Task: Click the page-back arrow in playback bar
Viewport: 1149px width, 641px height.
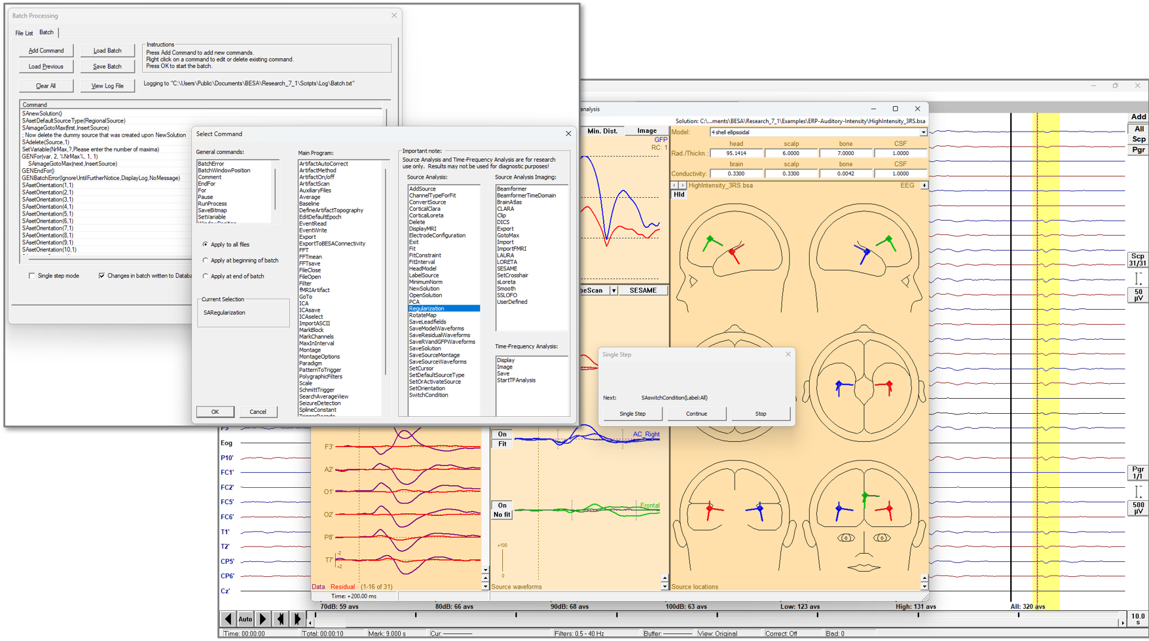Action: [228, 619]
